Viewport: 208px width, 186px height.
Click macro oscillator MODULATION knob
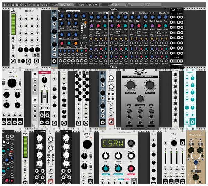[118, 168]
